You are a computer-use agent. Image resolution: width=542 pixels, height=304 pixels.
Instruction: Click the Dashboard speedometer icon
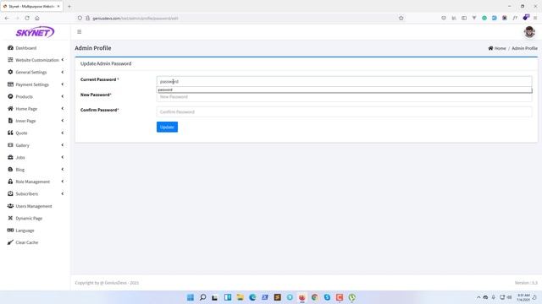point(10,48)
